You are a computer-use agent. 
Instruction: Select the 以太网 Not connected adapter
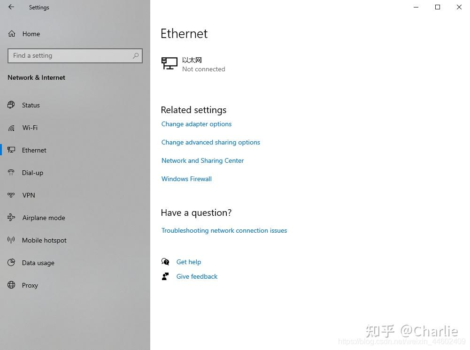coord(193,64)
